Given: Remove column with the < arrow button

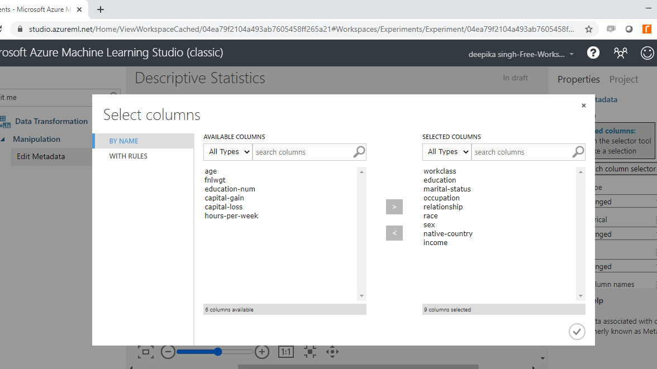Looking at the screenshot, I should coord(394,233).
